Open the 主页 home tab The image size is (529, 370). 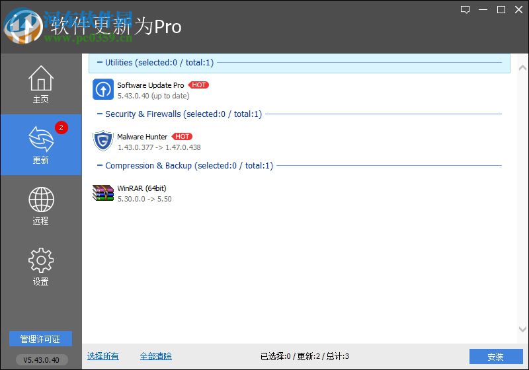(41, 85)
